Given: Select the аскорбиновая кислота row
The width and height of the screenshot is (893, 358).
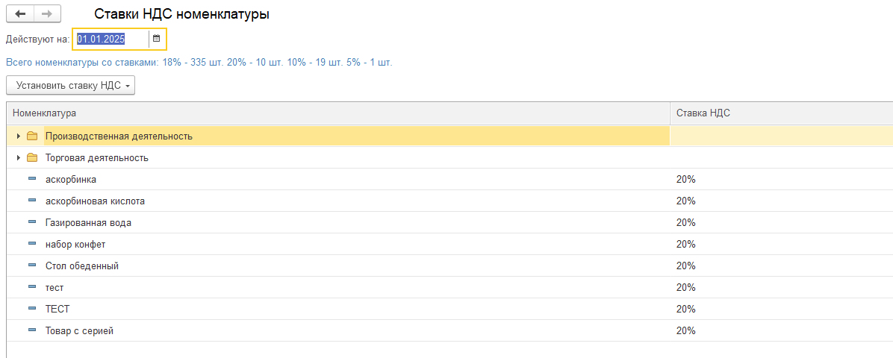Looking at the screenshot, I should coord(95,201).
